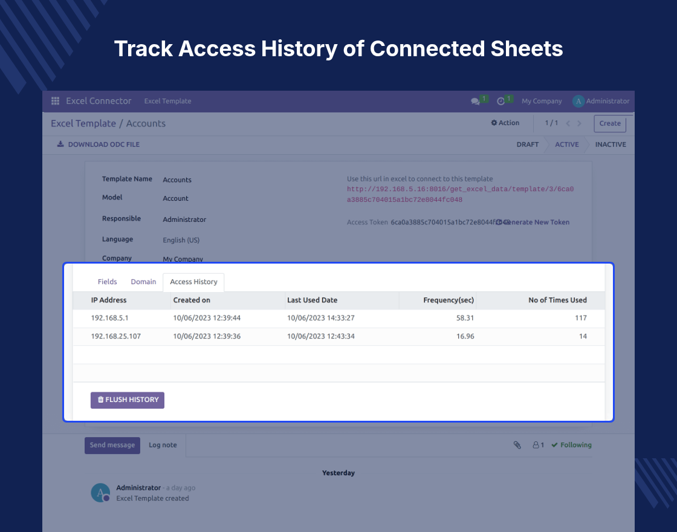Sort by Frequency(sec) column header
Viewport: 677px width, 532px height.
click(449, 300)
